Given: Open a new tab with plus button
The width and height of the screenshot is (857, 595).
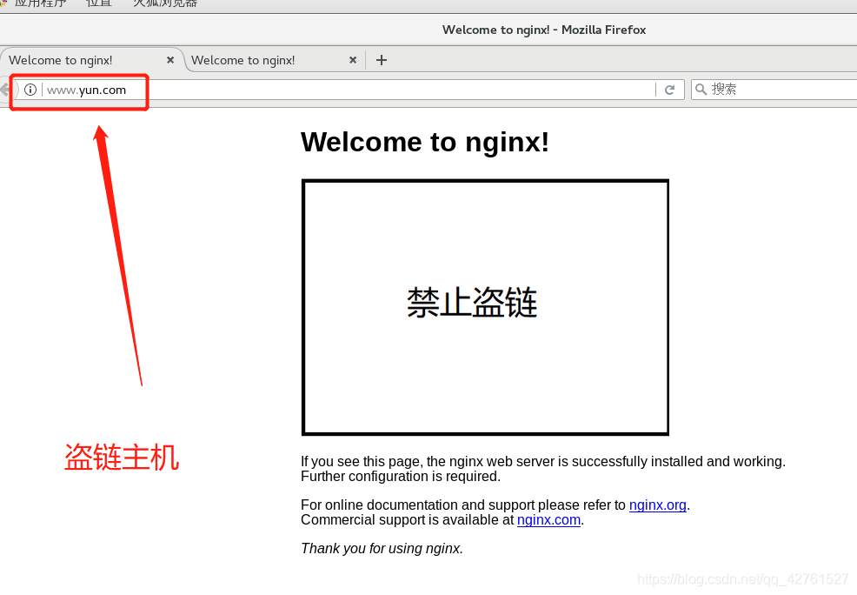Looking at the screenshot, I should pos(382,60).
